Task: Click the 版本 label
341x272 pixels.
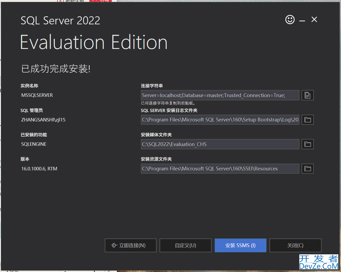Action: [x=25, y=159]
